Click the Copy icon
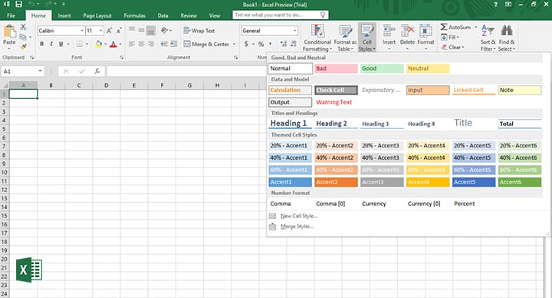This screenshot has width=552, height=298. click(23, 37)
